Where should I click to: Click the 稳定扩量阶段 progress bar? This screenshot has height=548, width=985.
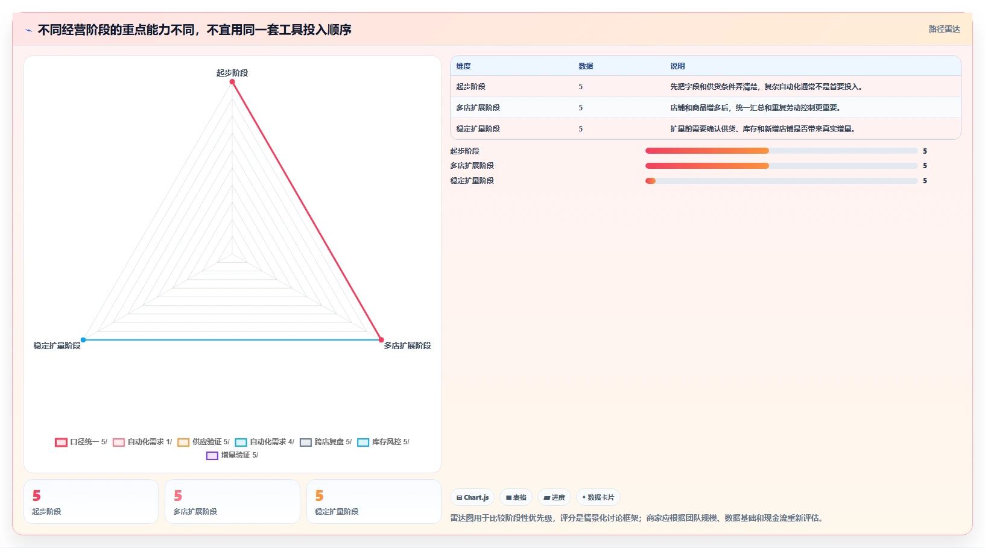[781, 181]
